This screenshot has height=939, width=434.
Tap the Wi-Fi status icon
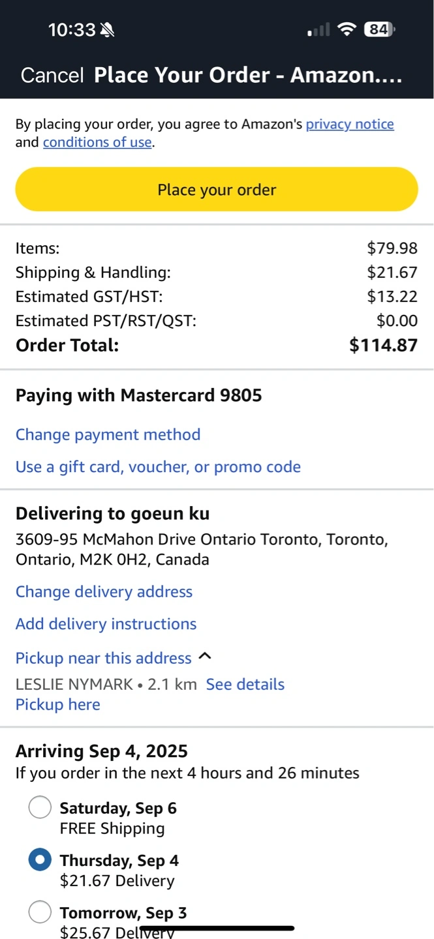coord(348,29)
